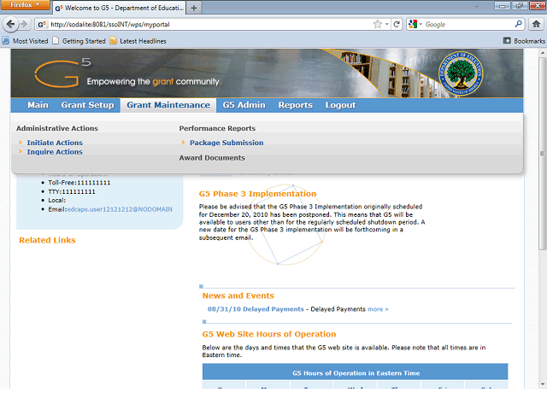The image size is (547, 410).
Task: Select the Grant Maintenance menu
Action: [x=168, y=105]
